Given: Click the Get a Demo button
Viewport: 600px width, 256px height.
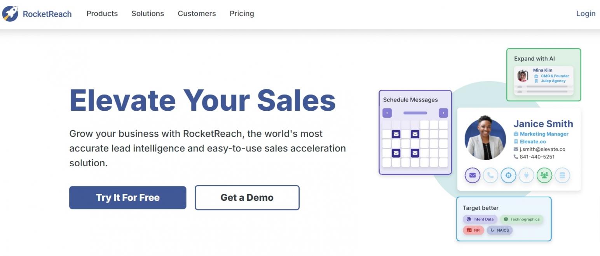Looking at the screenshot, I should [x=247, y=198].
